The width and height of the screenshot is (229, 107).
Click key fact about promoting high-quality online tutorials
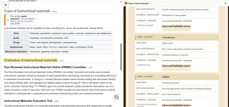coord(187,89)
